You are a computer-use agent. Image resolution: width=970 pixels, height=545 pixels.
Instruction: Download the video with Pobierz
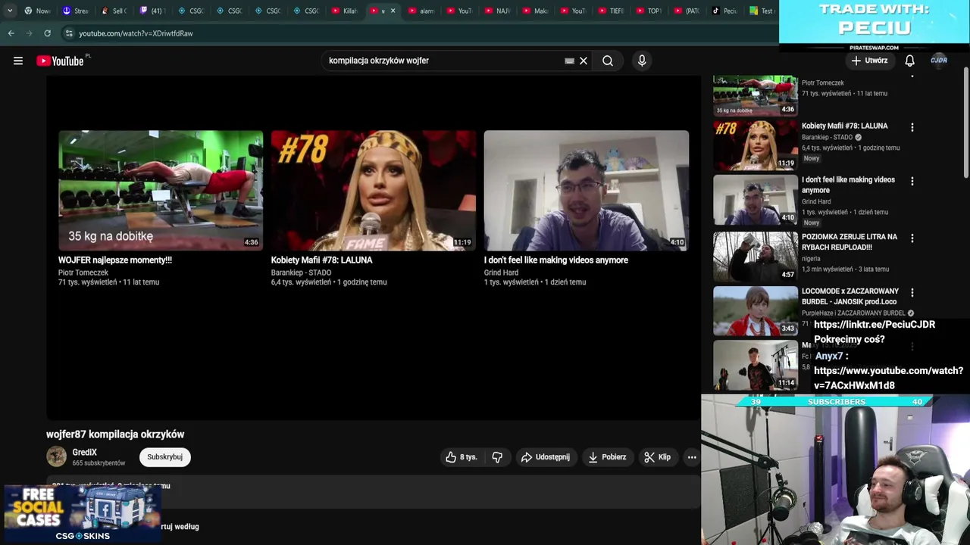607,457
